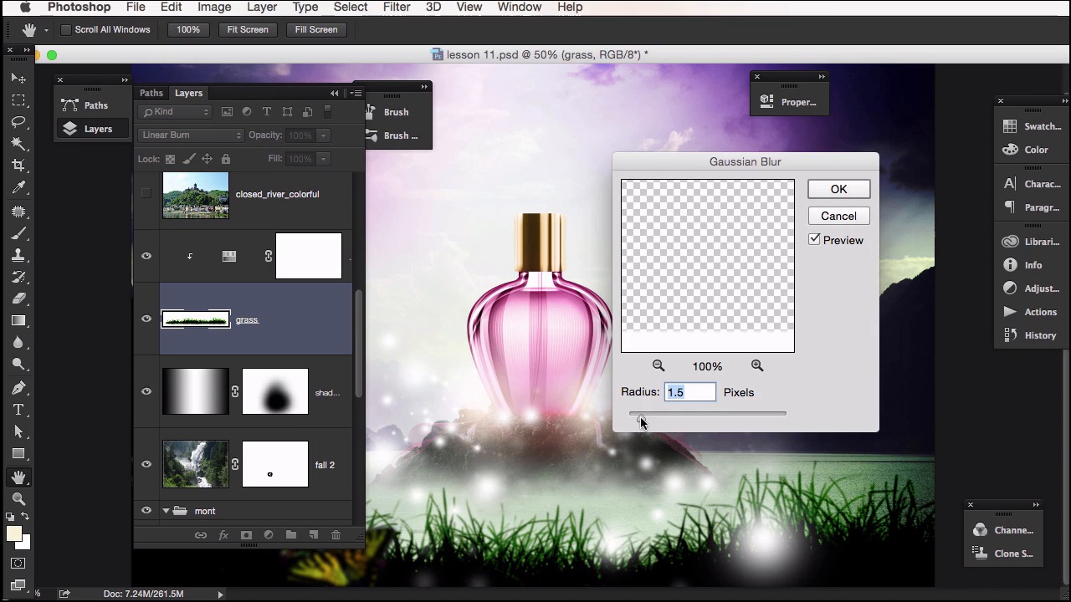Screen dimensions: 1071x602
Task: Expand the mont layer group
Action: click(166, 511)
